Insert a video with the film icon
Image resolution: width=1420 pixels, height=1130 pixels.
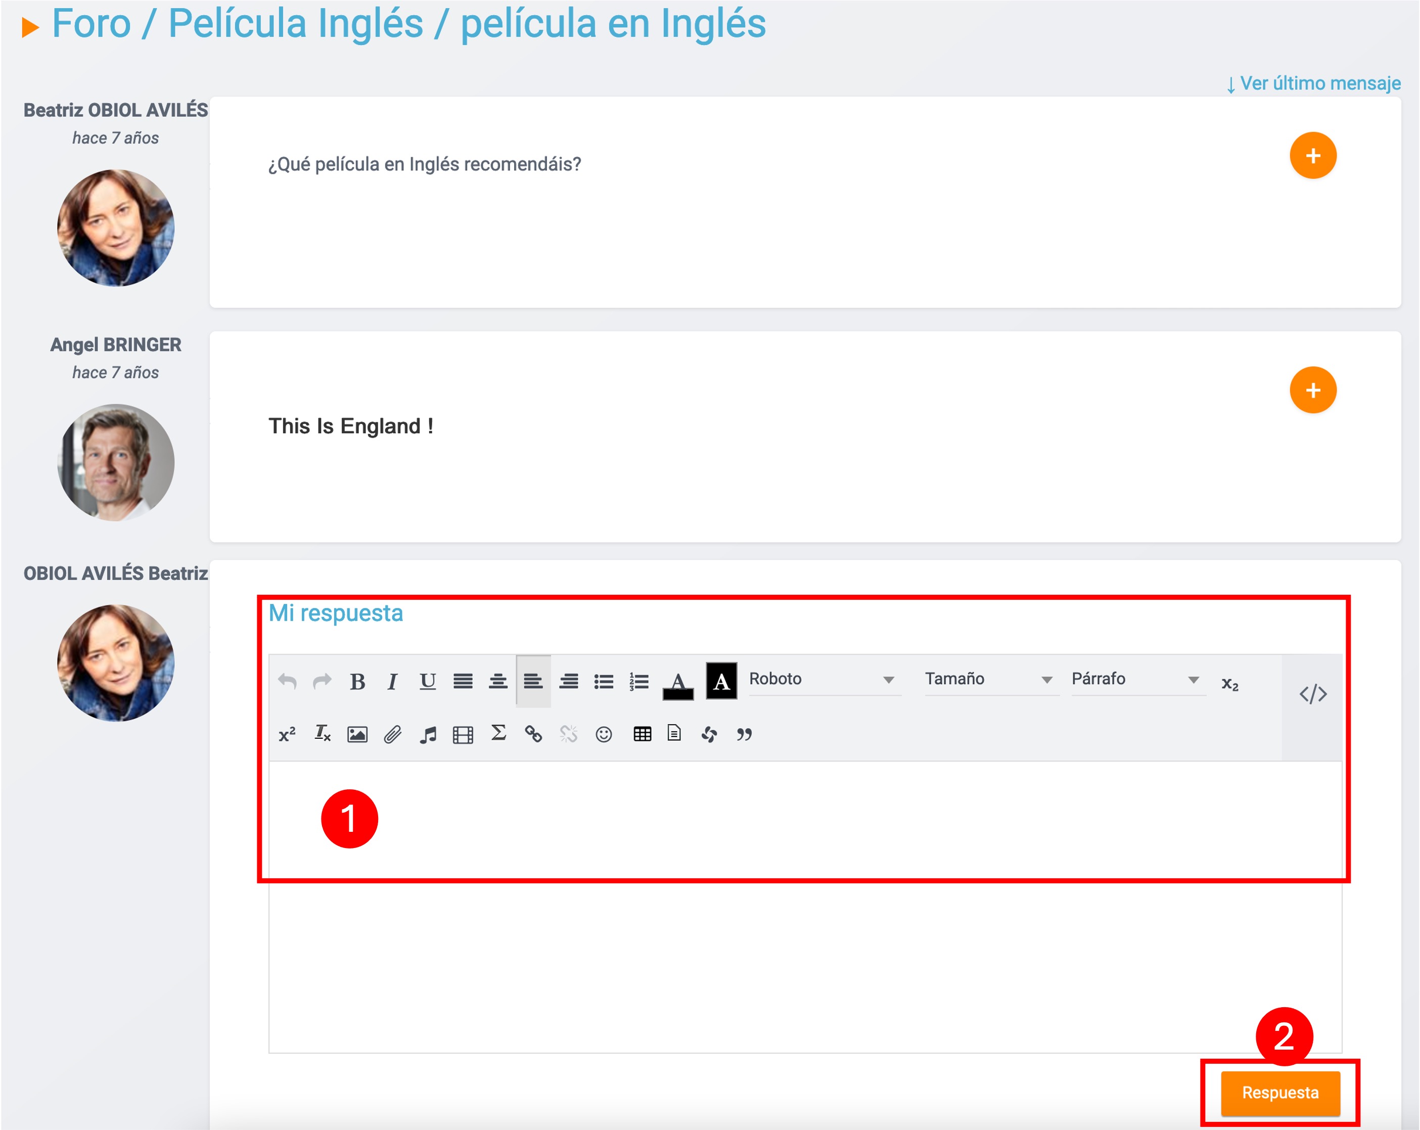(465, 735)
